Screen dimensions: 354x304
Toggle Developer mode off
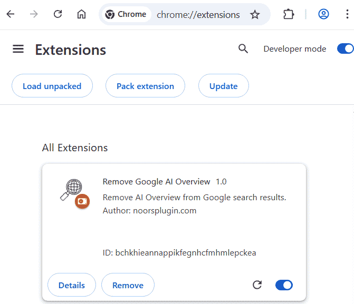pos(345,48)
